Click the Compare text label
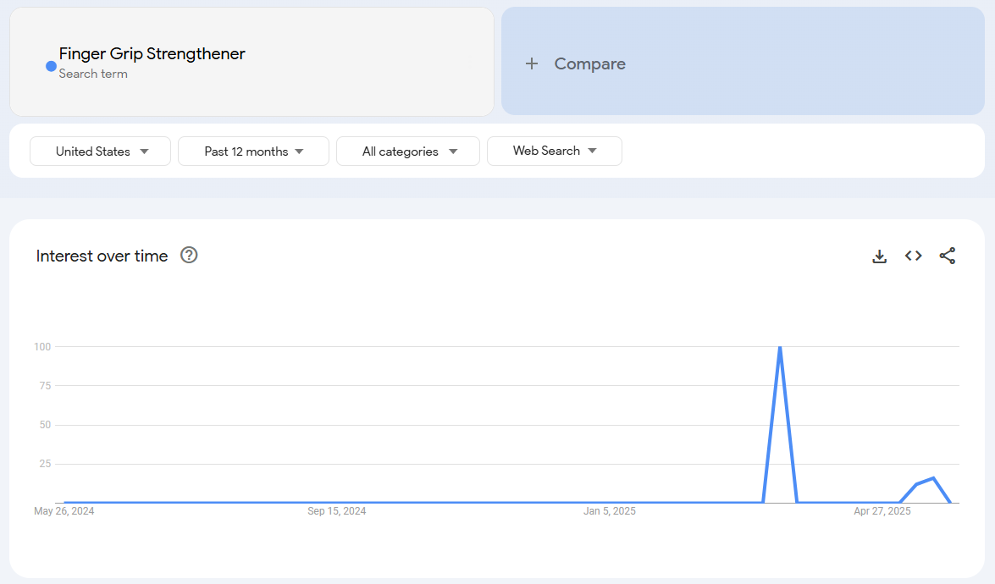This screenshot has height=584, width=995. pos(589,63)
